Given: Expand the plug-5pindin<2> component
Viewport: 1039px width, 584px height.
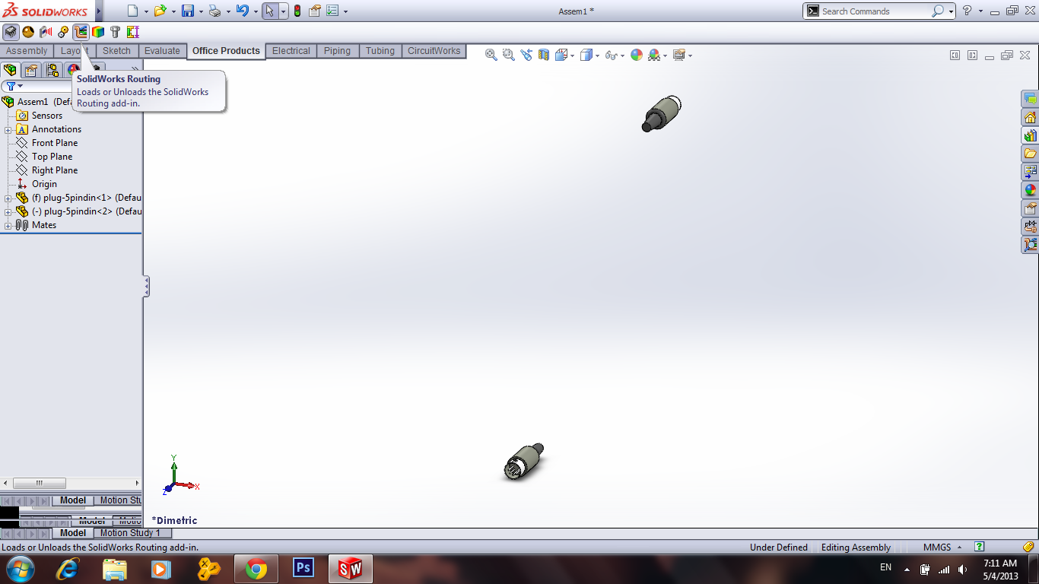Looking at the screenshot, I should coord(8,211).
